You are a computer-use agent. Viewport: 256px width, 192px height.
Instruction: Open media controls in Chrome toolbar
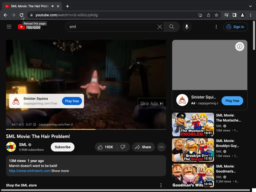[x=226, y=15]
